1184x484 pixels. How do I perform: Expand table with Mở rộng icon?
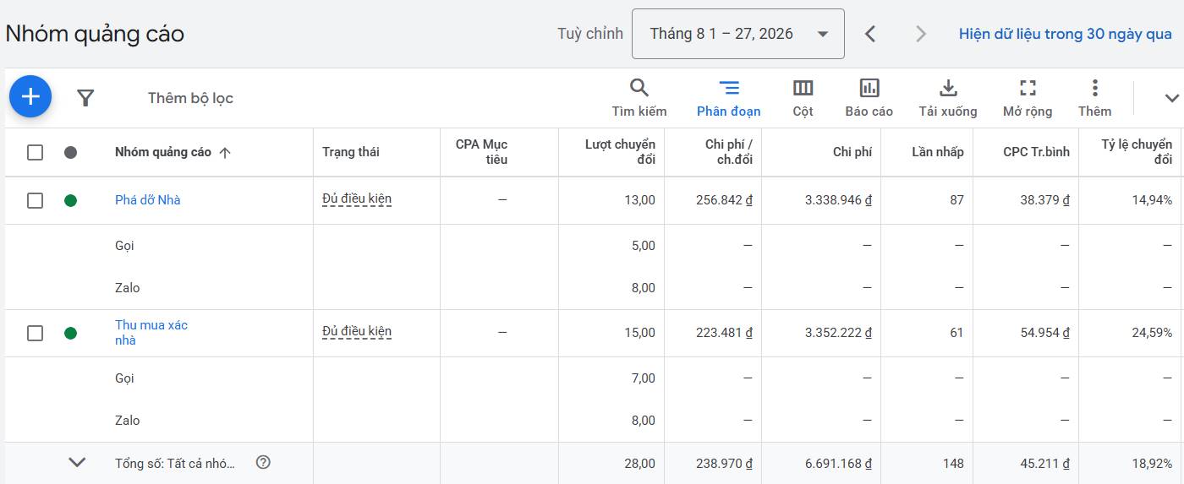tap(1028, 97)
